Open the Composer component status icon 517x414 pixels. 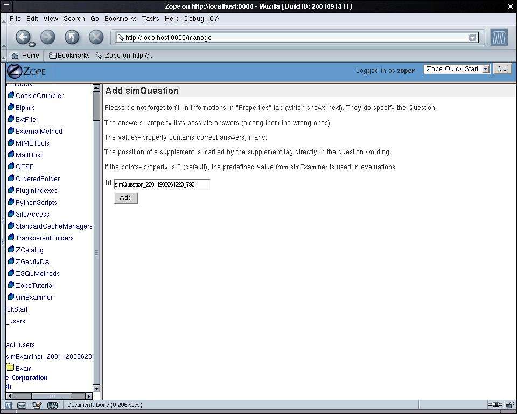pos(37,405)
